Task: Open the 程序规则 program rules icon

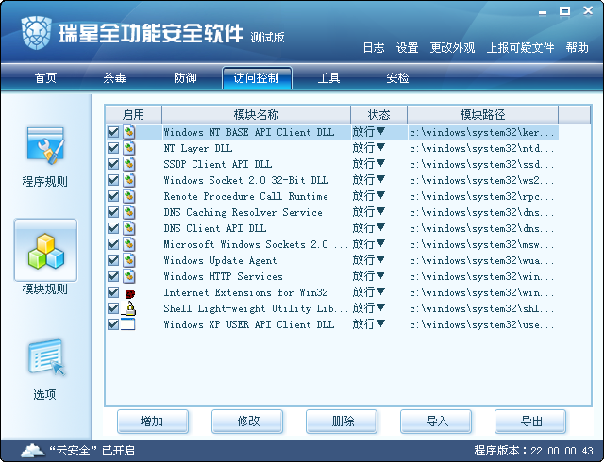Action: pos(45,146)
